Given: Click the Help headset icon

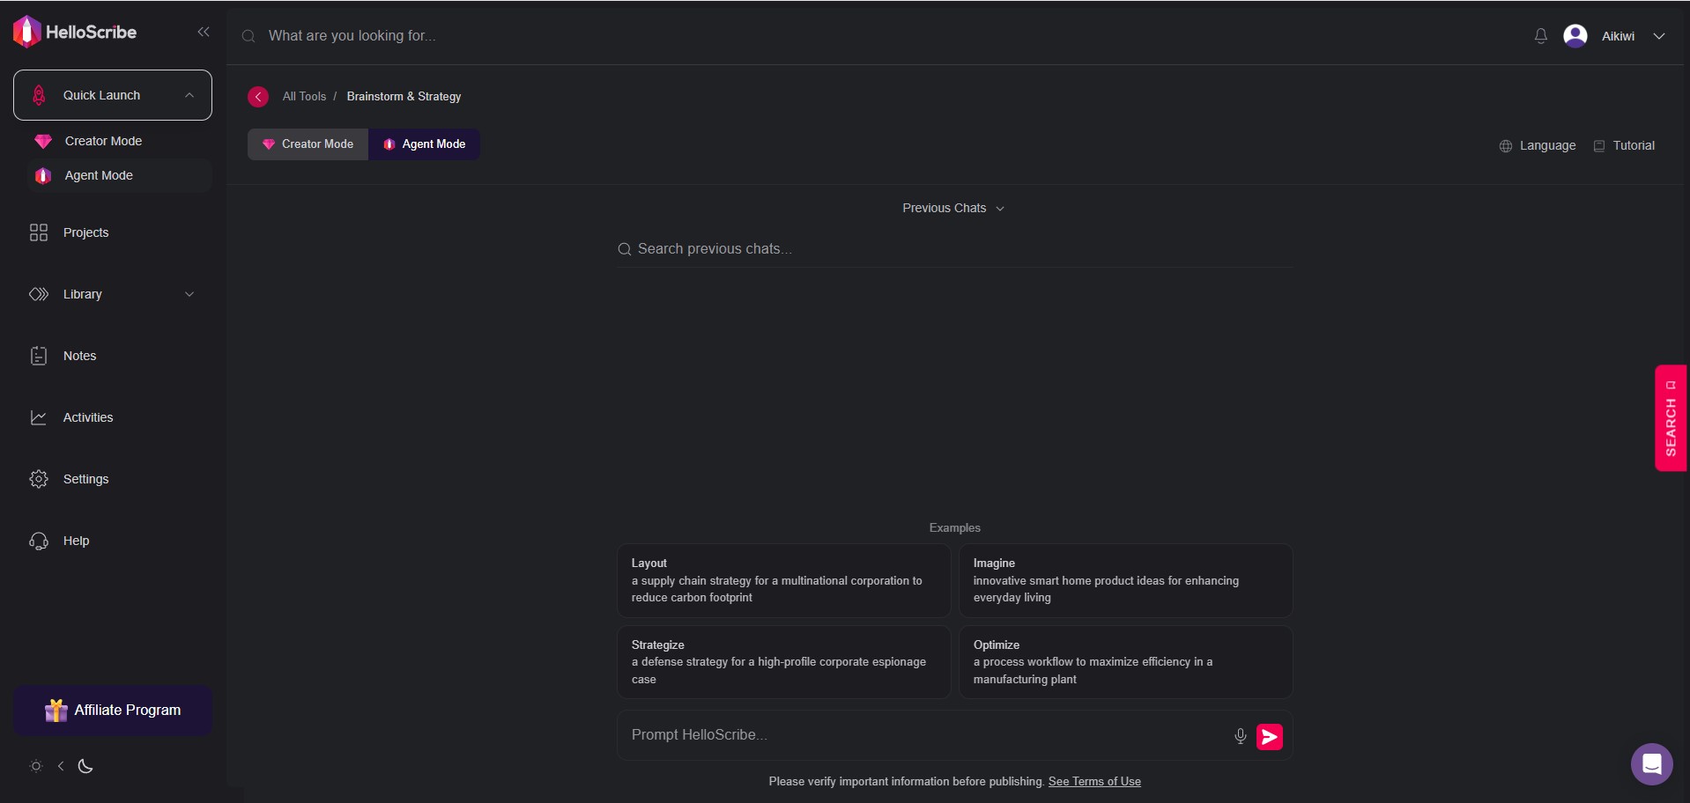Looking at the screenshot, I should (x=39, y=541).
